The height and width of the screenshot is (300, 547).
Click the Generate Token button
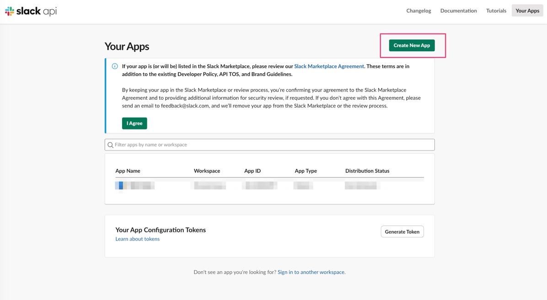coord(402,231)
